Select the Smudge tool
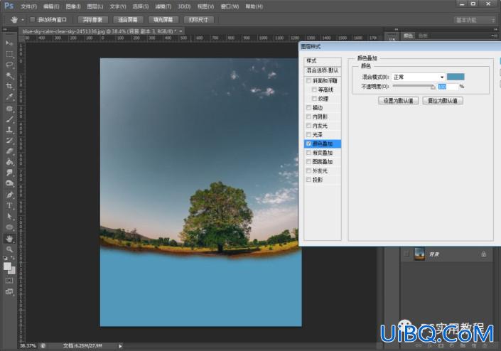The height and width of the screenshot is (351, 501). [9, 173]
